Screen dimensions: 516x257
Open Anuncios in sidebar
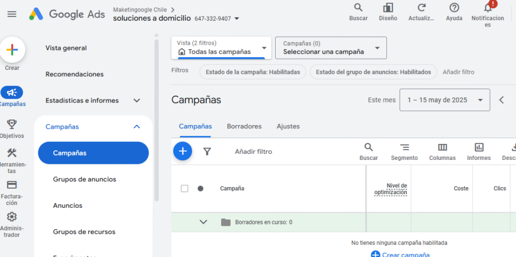(68, 206)
